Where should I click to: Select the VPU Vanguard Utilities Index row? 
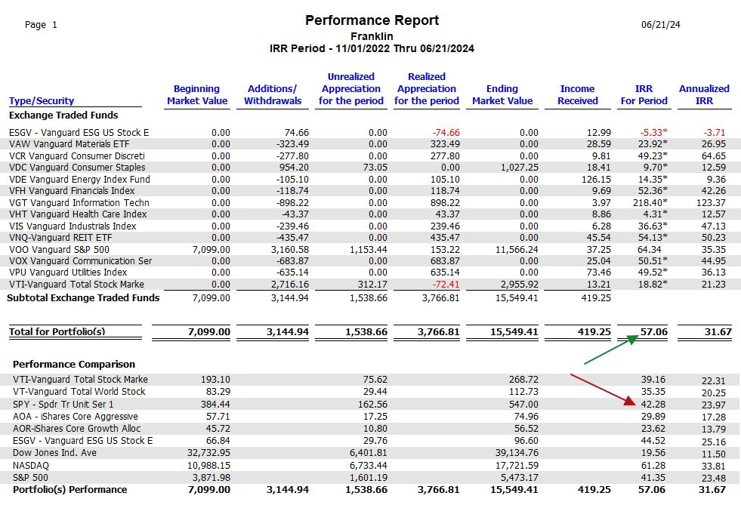tap(370, 273)
